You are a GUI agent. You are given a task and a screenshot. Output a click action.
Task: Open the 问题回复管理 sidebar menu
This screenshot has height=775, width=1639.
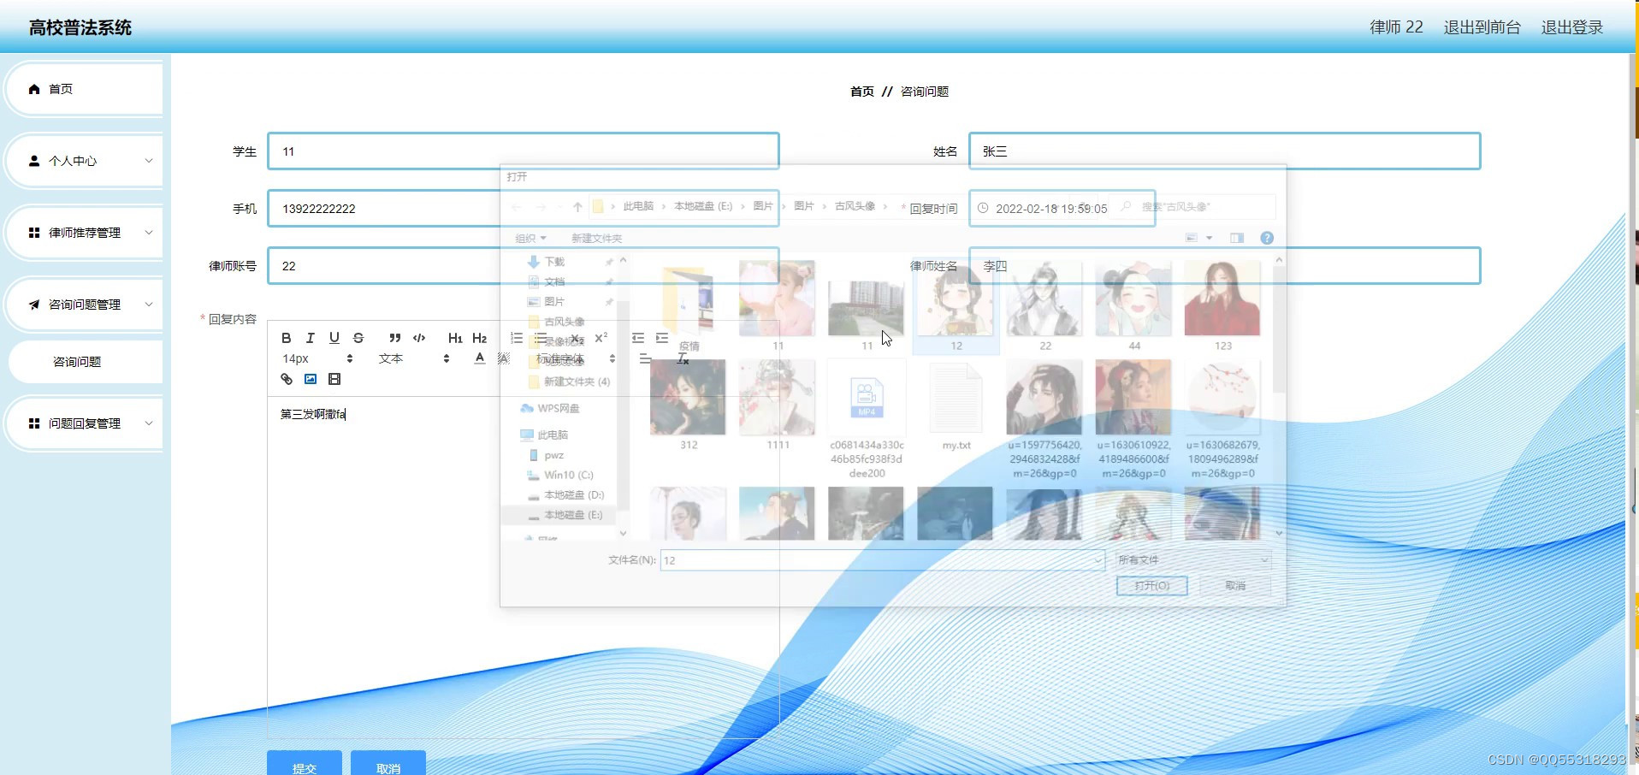pos(84,423)
